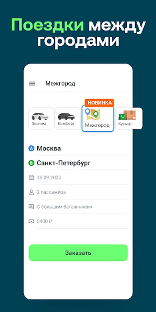Open the hamburger menu icon

[32, 84]
